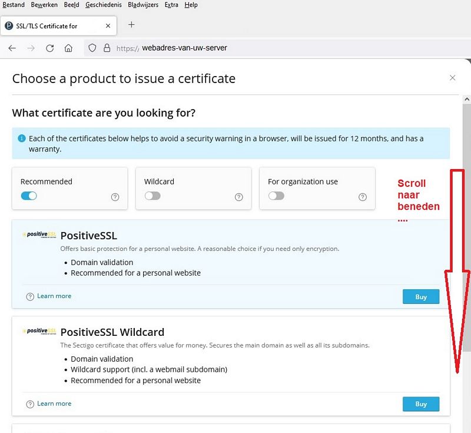Click question icon beside PositiveSSL Learn more

[30, 297]
